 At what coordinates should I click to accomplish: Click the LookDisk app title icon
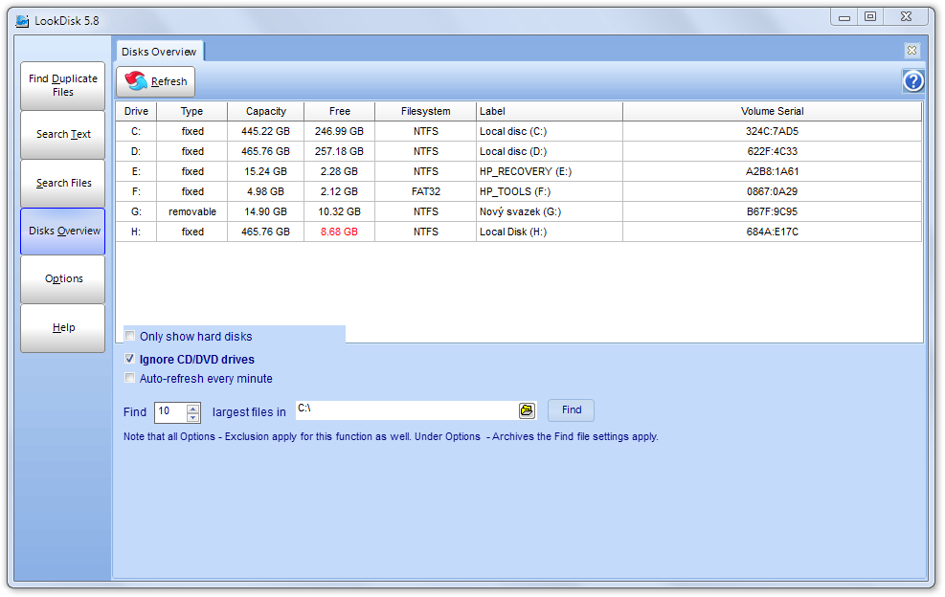22,21
